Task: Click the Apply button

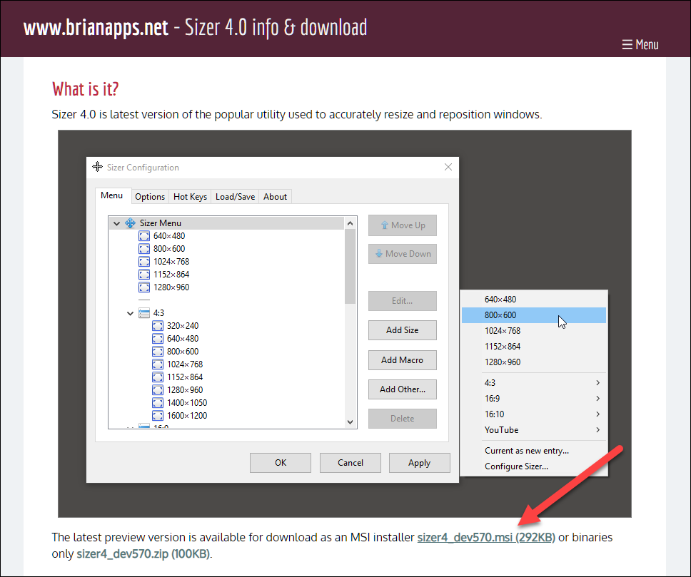Action: click(420, 462)
